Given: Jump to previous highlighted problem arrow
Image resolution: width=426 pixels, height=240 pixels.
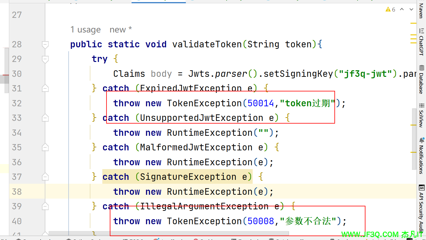Looking at the screenshot, I should tap(402, 10).
